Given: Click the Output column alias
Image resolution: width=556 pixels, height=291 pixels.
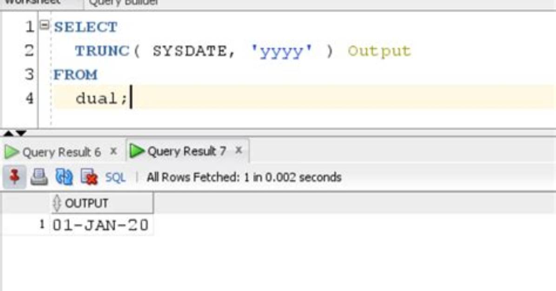Looking at the screenshot, I should pos(379,51).
